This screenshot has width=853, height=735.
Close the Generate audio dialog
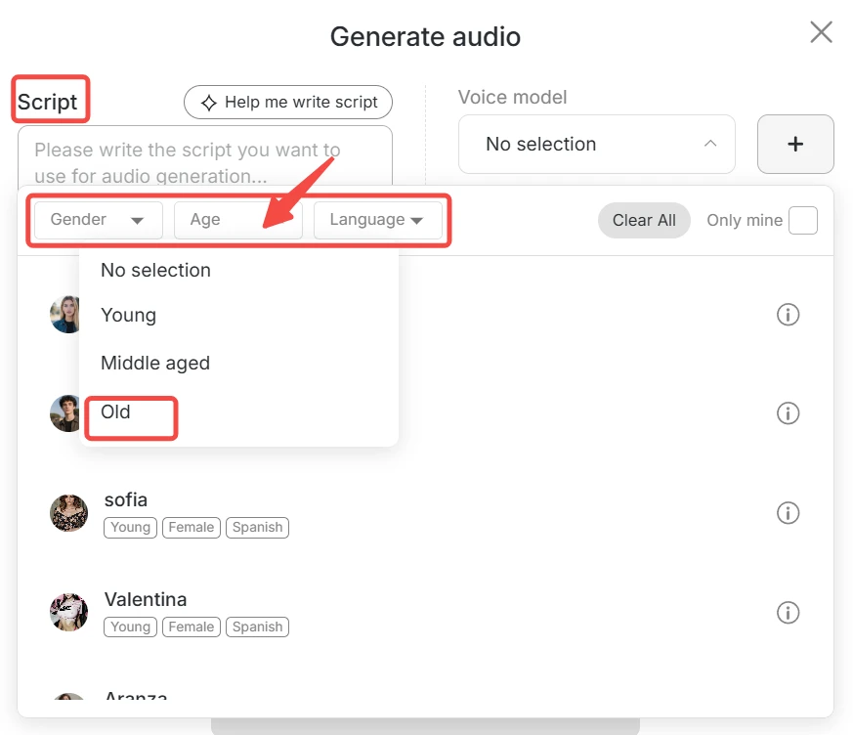(821, 32)
